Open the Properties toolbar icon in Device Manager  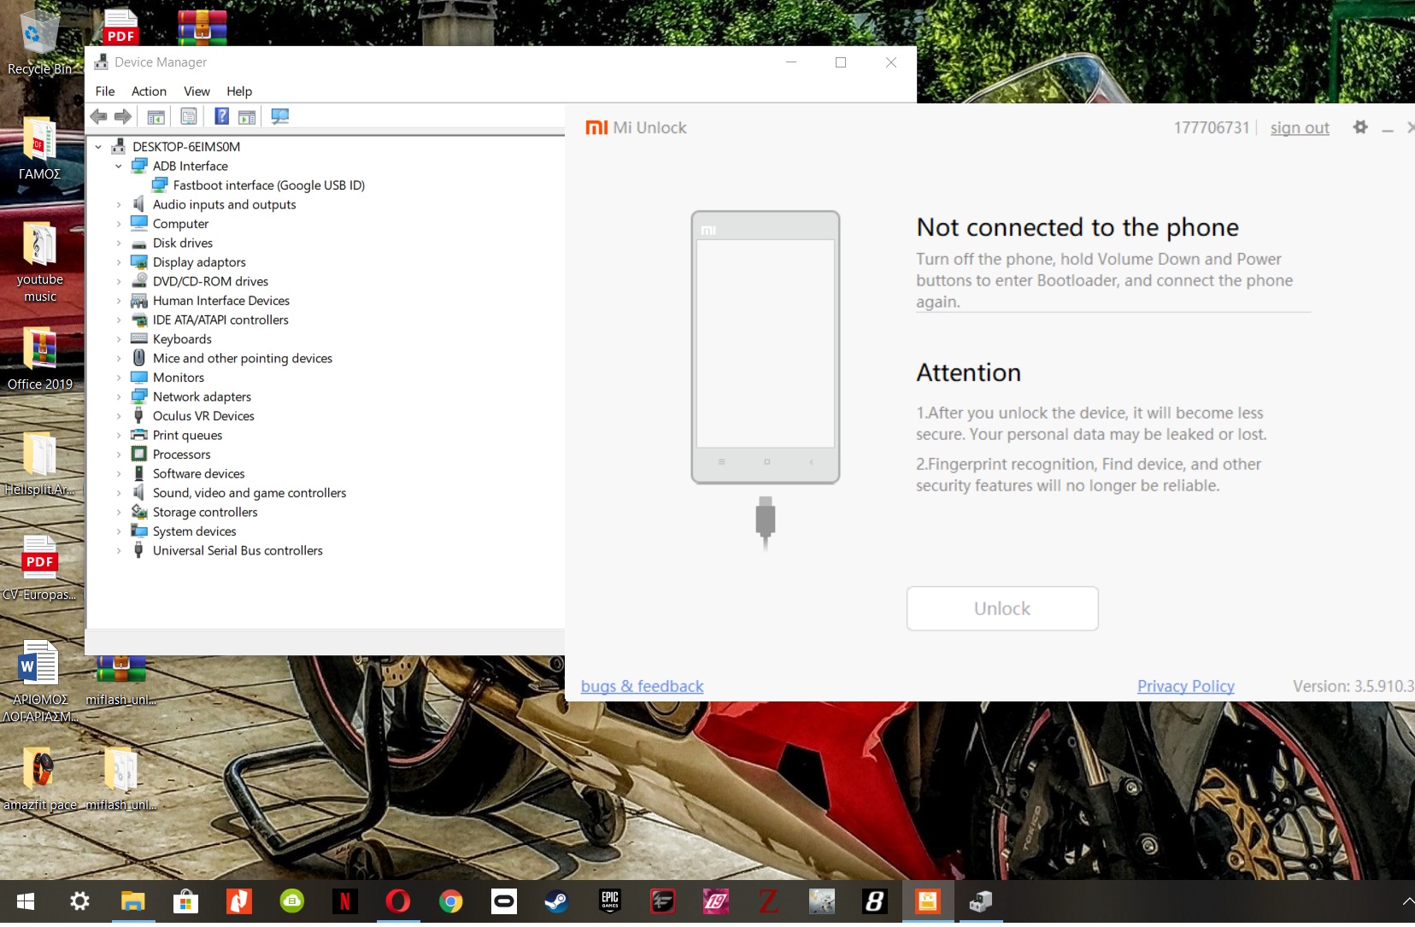[189, 116]
